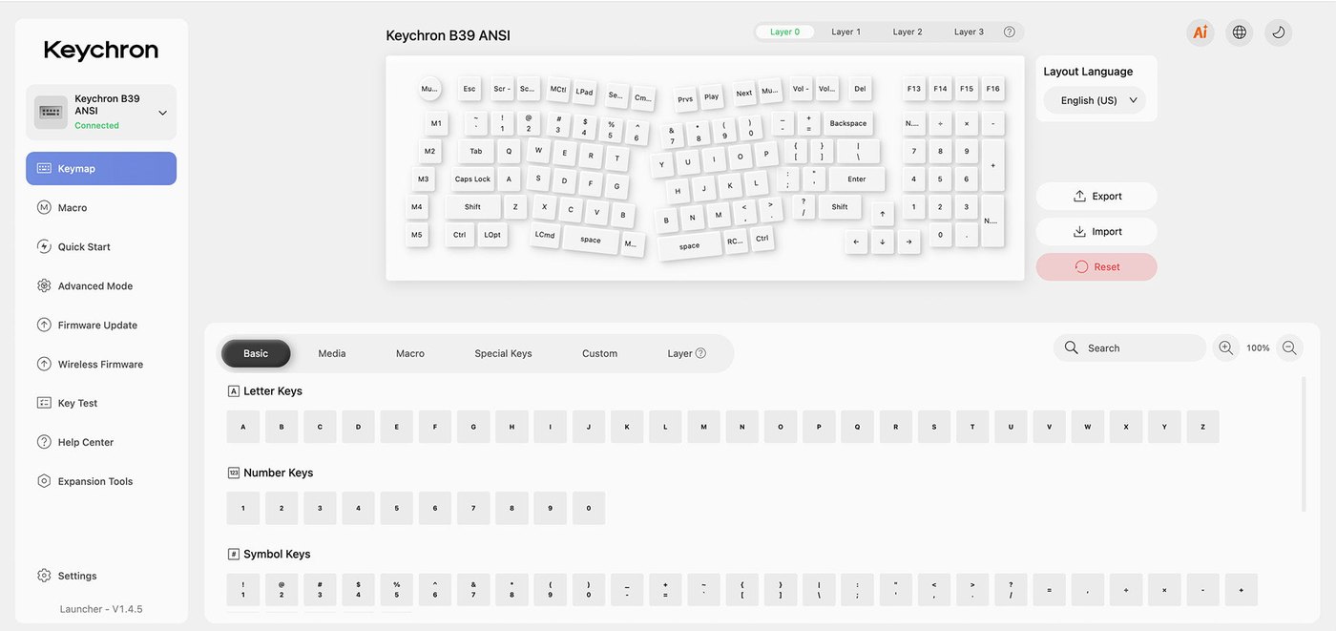Zoom out with the magnifier minus icon

point(1289,348)
